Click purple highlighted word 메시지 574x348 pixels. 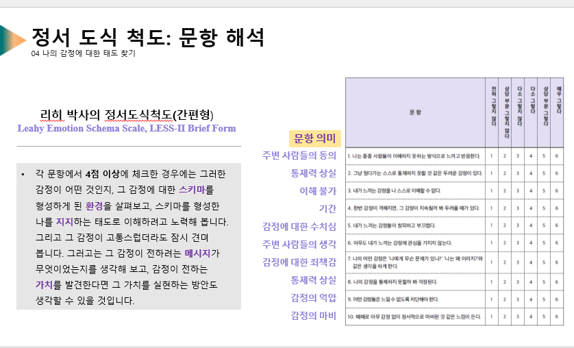198,253
